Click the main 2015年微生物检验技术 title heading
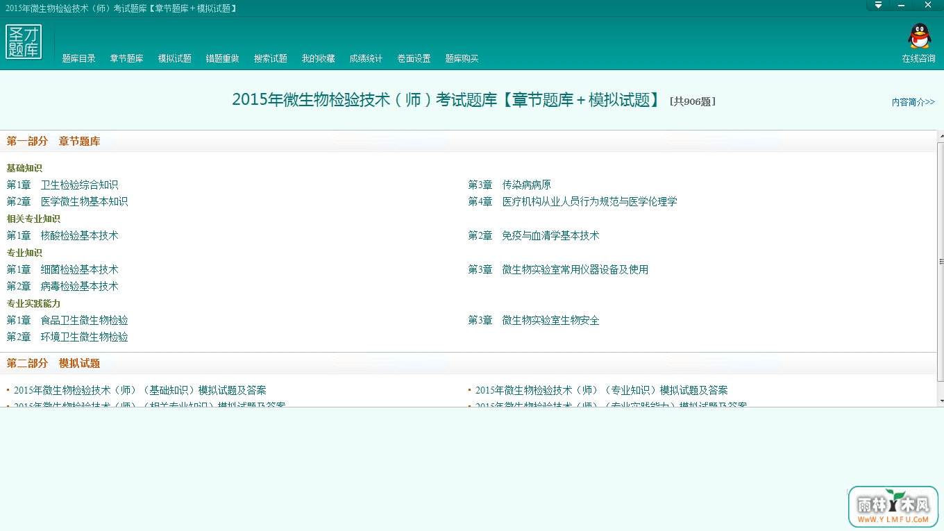The image size is (944, 531). click(447, 100)
